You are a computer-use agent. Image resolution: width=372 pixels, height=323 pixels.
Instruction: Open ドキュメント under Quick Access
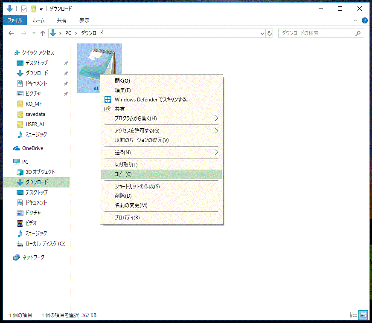click(x=36, y=84)
